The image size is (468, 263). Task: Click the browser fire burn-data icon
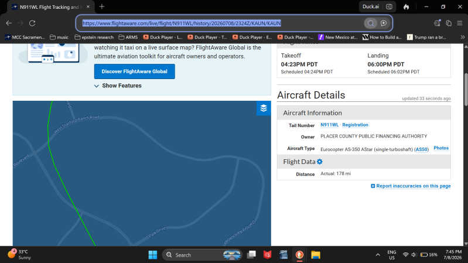[x=406, y=6]
